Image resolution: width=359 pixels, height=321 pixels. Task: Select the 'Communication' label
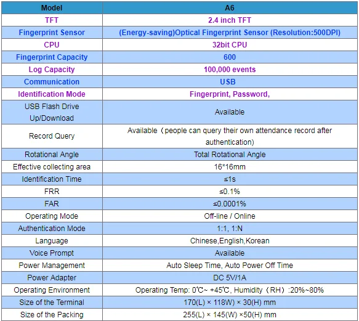52,82
